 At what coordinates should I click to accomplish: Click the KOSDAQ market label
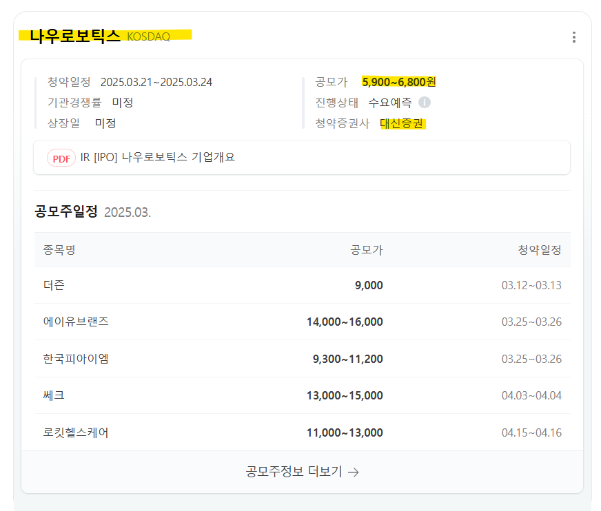pos(148,36)
